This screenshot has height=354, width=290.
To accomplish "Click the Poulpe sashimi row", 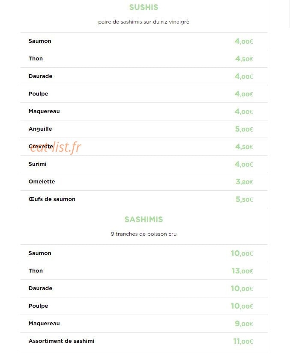I will pos(144,306).
